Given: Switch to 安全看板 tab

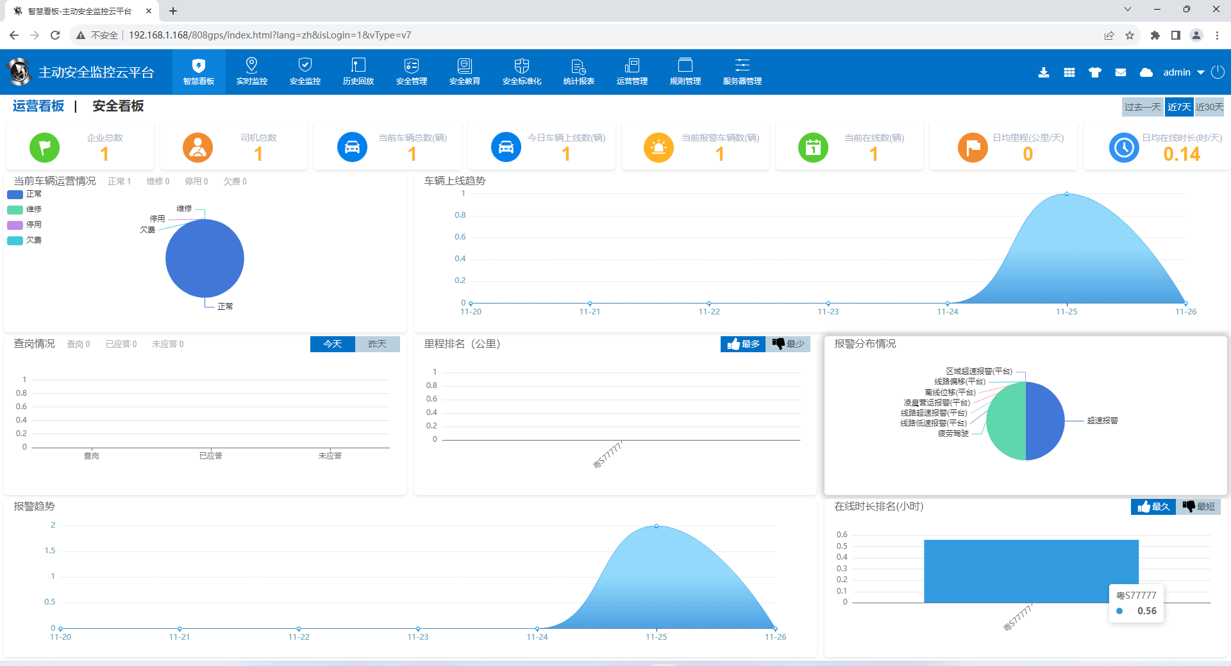Looking at the screenshot, I should point(118,106).
